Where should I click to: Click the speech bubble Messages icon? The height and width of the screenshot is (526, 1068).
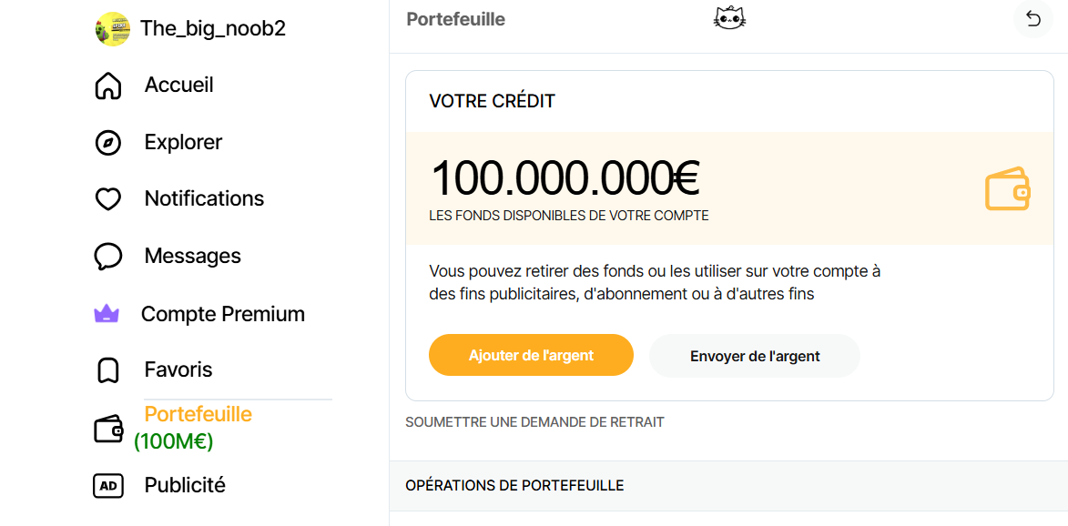pos(107,258)
